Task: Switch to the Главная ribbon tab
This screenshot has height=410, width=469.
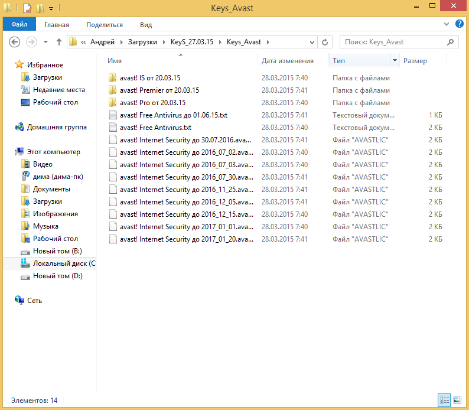Action: click(x=57, y=25)
